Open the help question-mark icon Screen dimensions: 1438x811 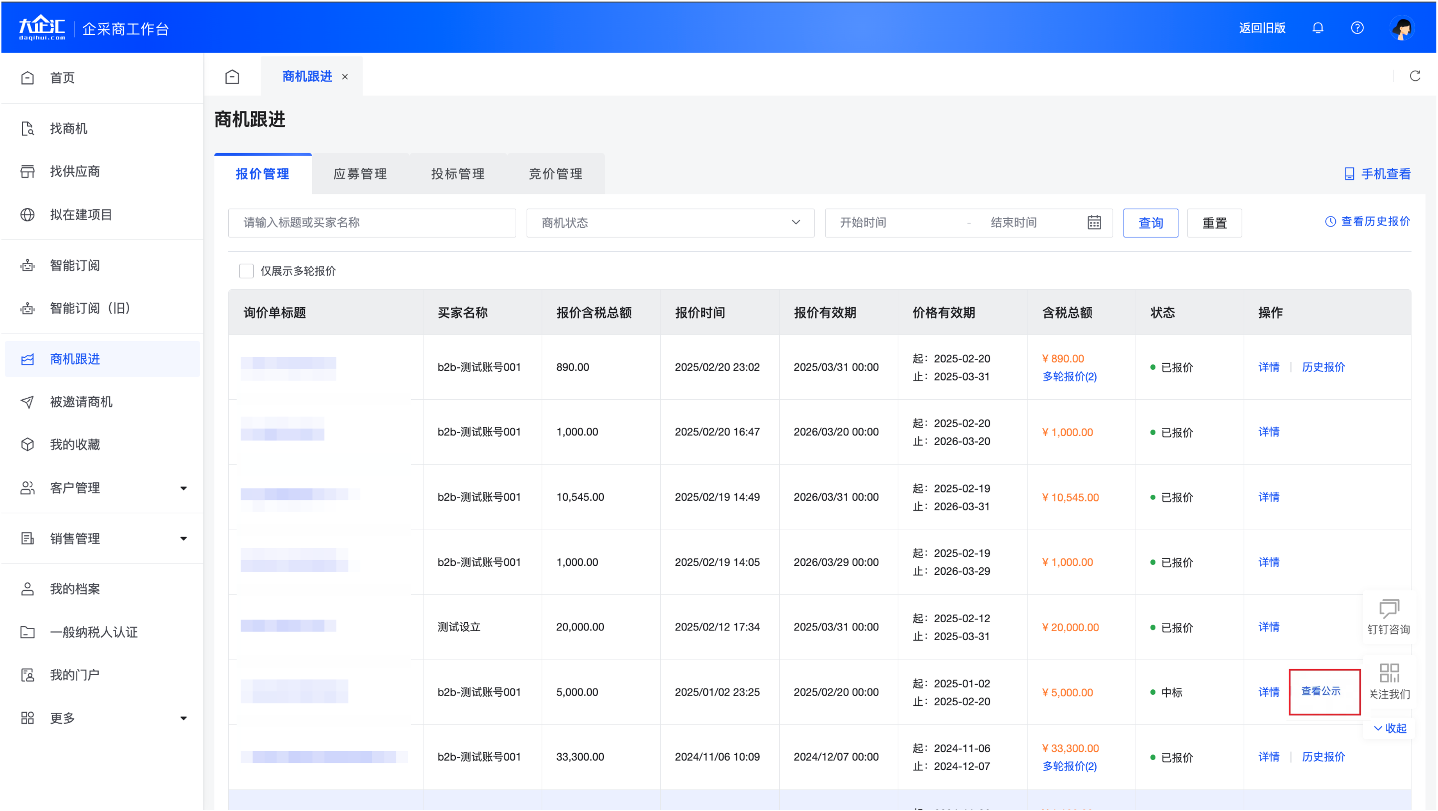click(x=1357, y=27)
